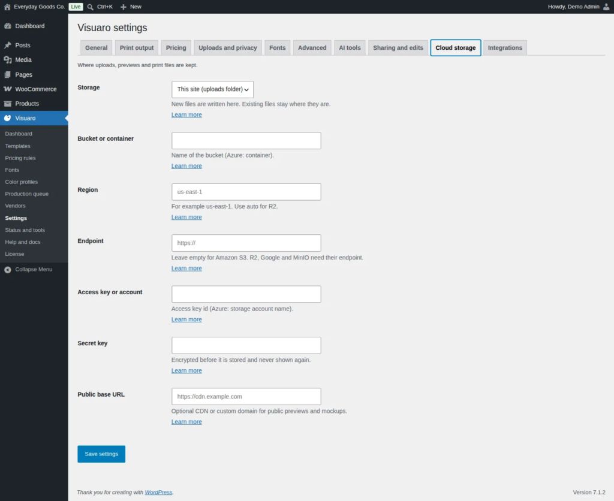Open License submenu item
Screen dimensions: 614x501
(x=14, y=254)
